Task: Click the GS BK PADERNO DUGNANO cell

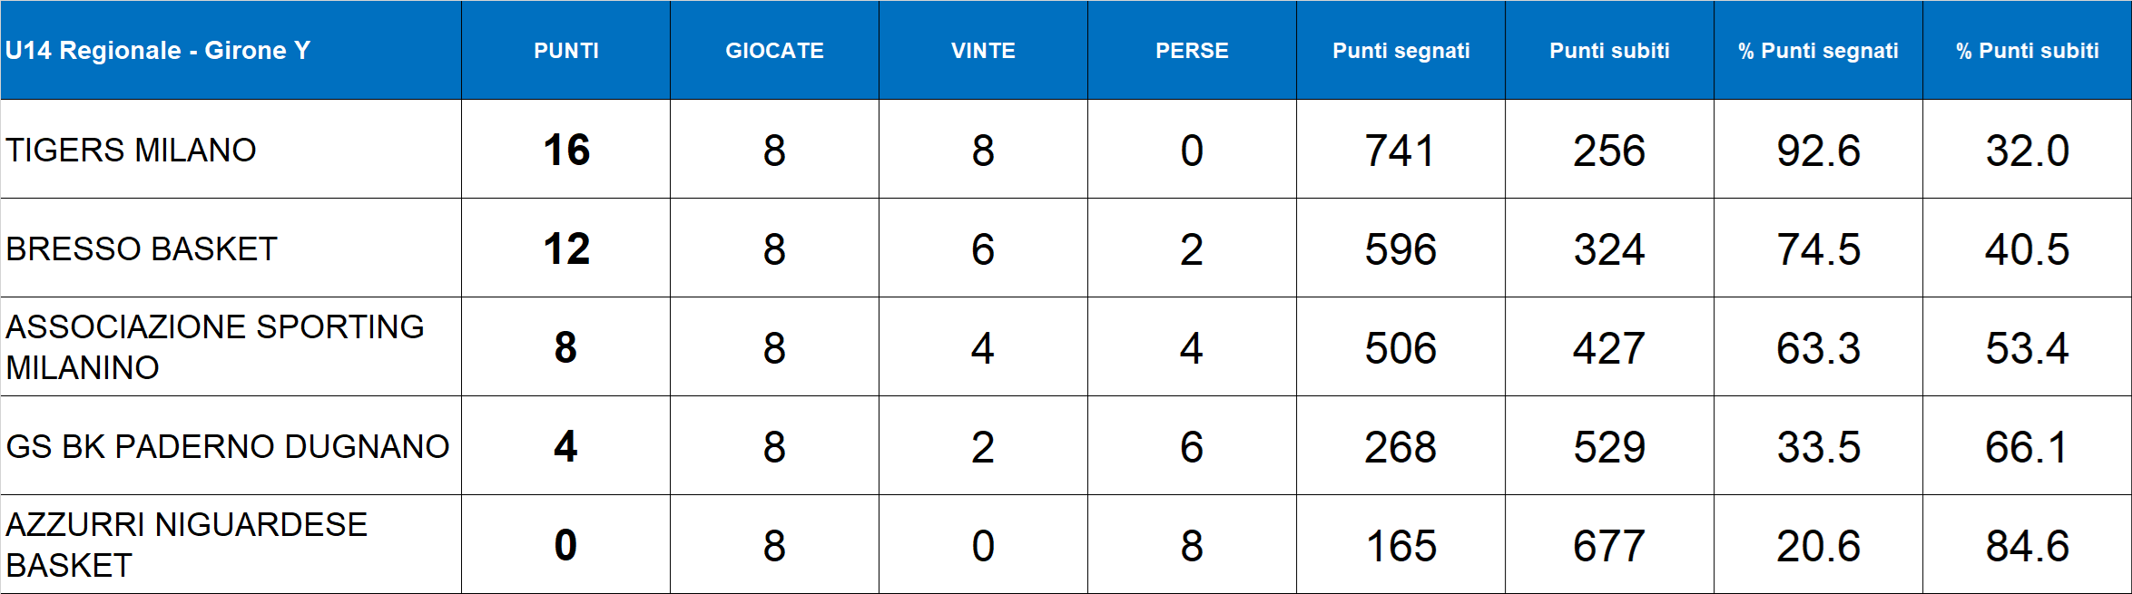Action: click(x=228, y=446)
